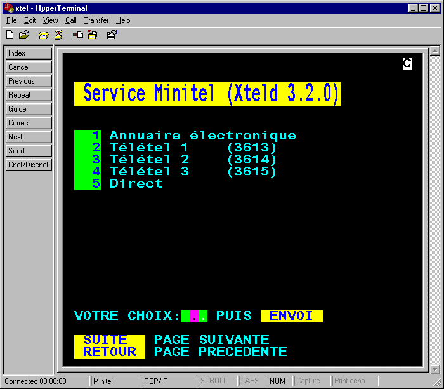Click the yellow SUITE label
The height and width of the screenshot is (389, 444).
(110, 340)
